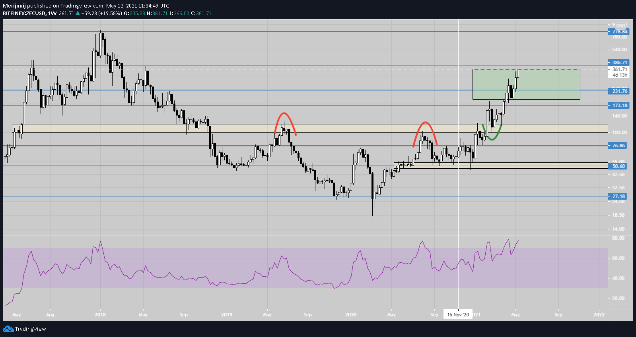Screen dimensions: 636x337
Task: Click the Merijnnij author name
Action: 14,6
